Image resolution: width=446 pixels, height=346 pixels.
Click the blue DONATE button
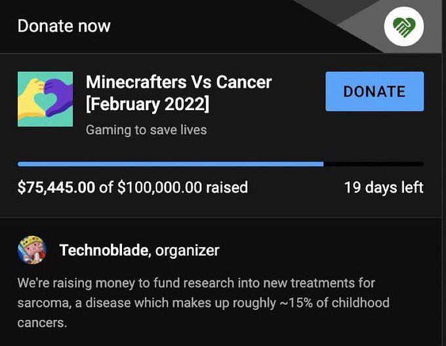click(x=375, y=91)
